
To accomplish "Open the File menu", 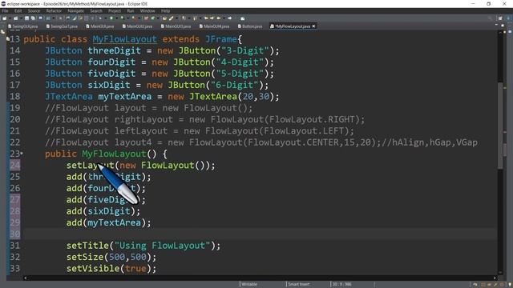I will pyautogui.click(x=5, y=10).
